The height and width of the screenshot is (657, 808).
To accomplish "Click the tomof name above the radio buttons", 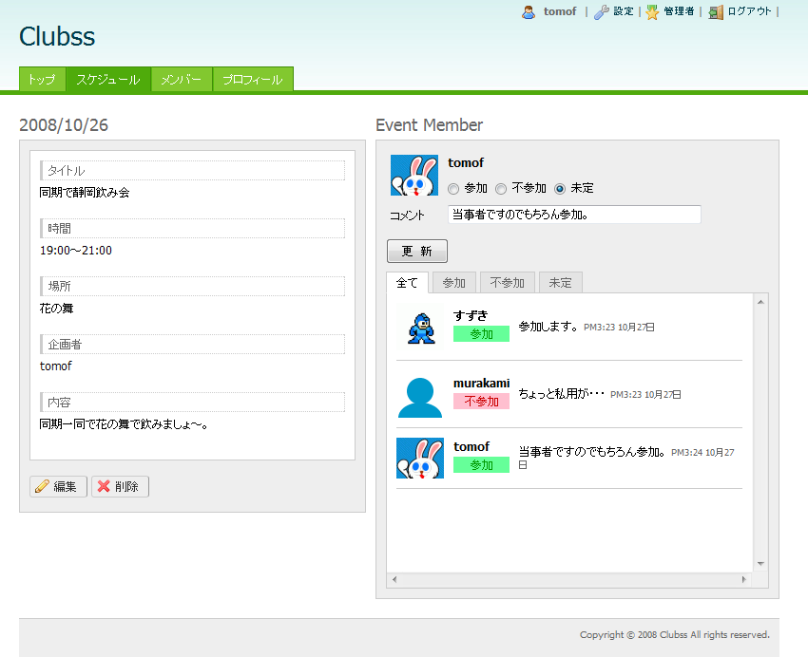I will 466,162.
